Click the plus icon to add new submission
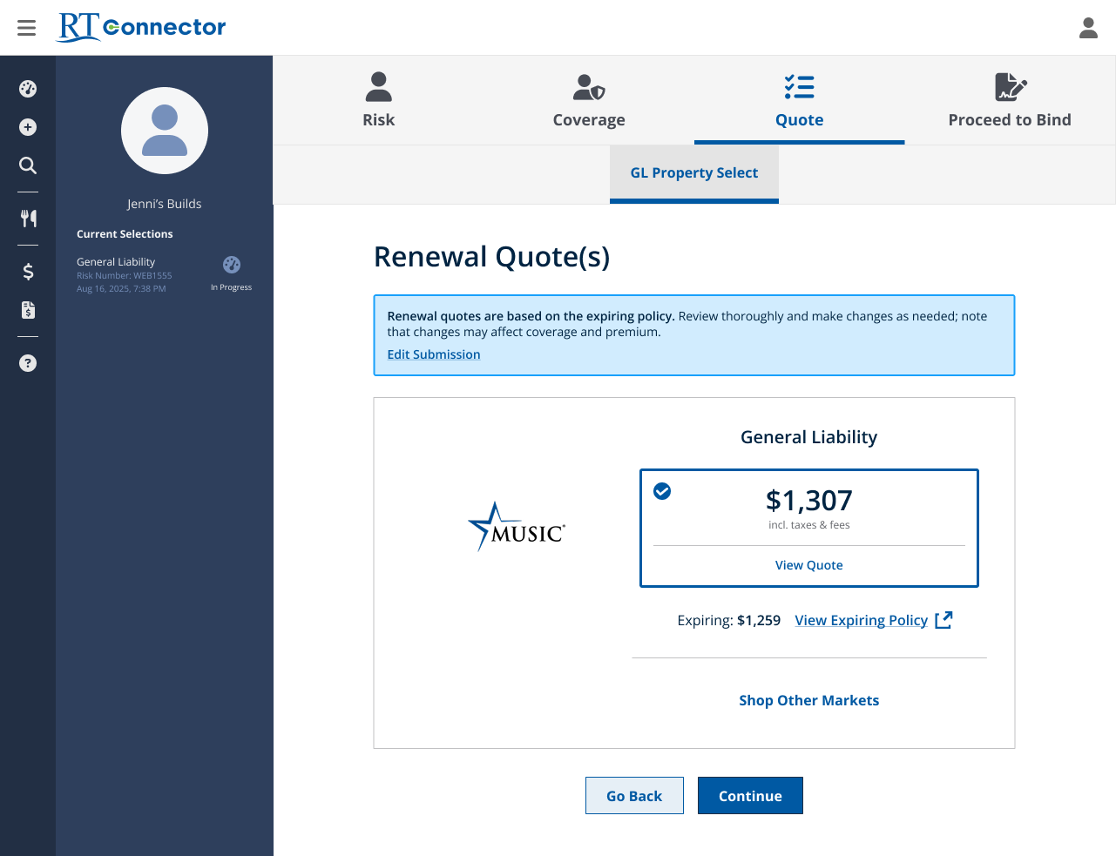 click(x=28, y=127)
